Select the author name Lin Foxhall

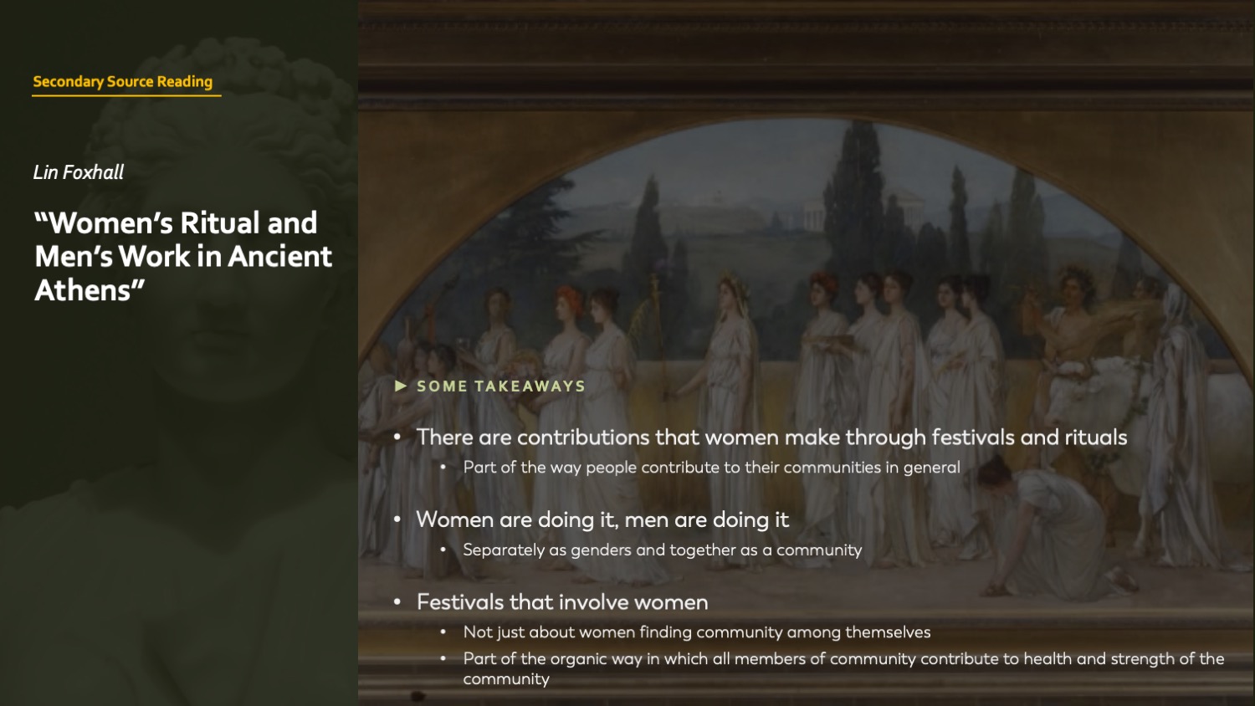(x=79, y=172)
